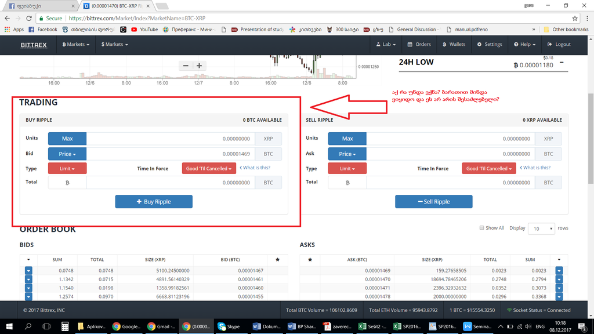The height and width of the screenshot is (334, 594).
Task: Open buy order Type Limit dropdown
Action: point(67,169)
